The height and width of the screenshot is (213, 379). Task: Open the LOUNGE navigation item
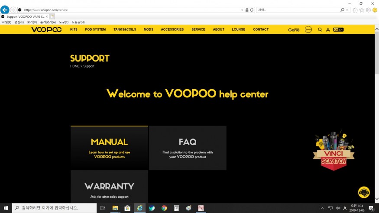(239, 29)
